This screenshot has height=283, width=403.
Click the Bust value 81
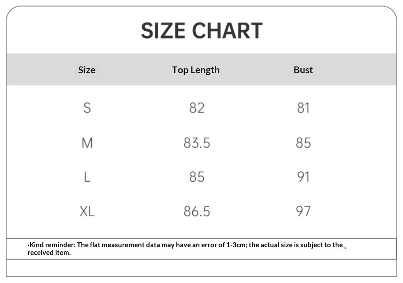coord(303,108)
